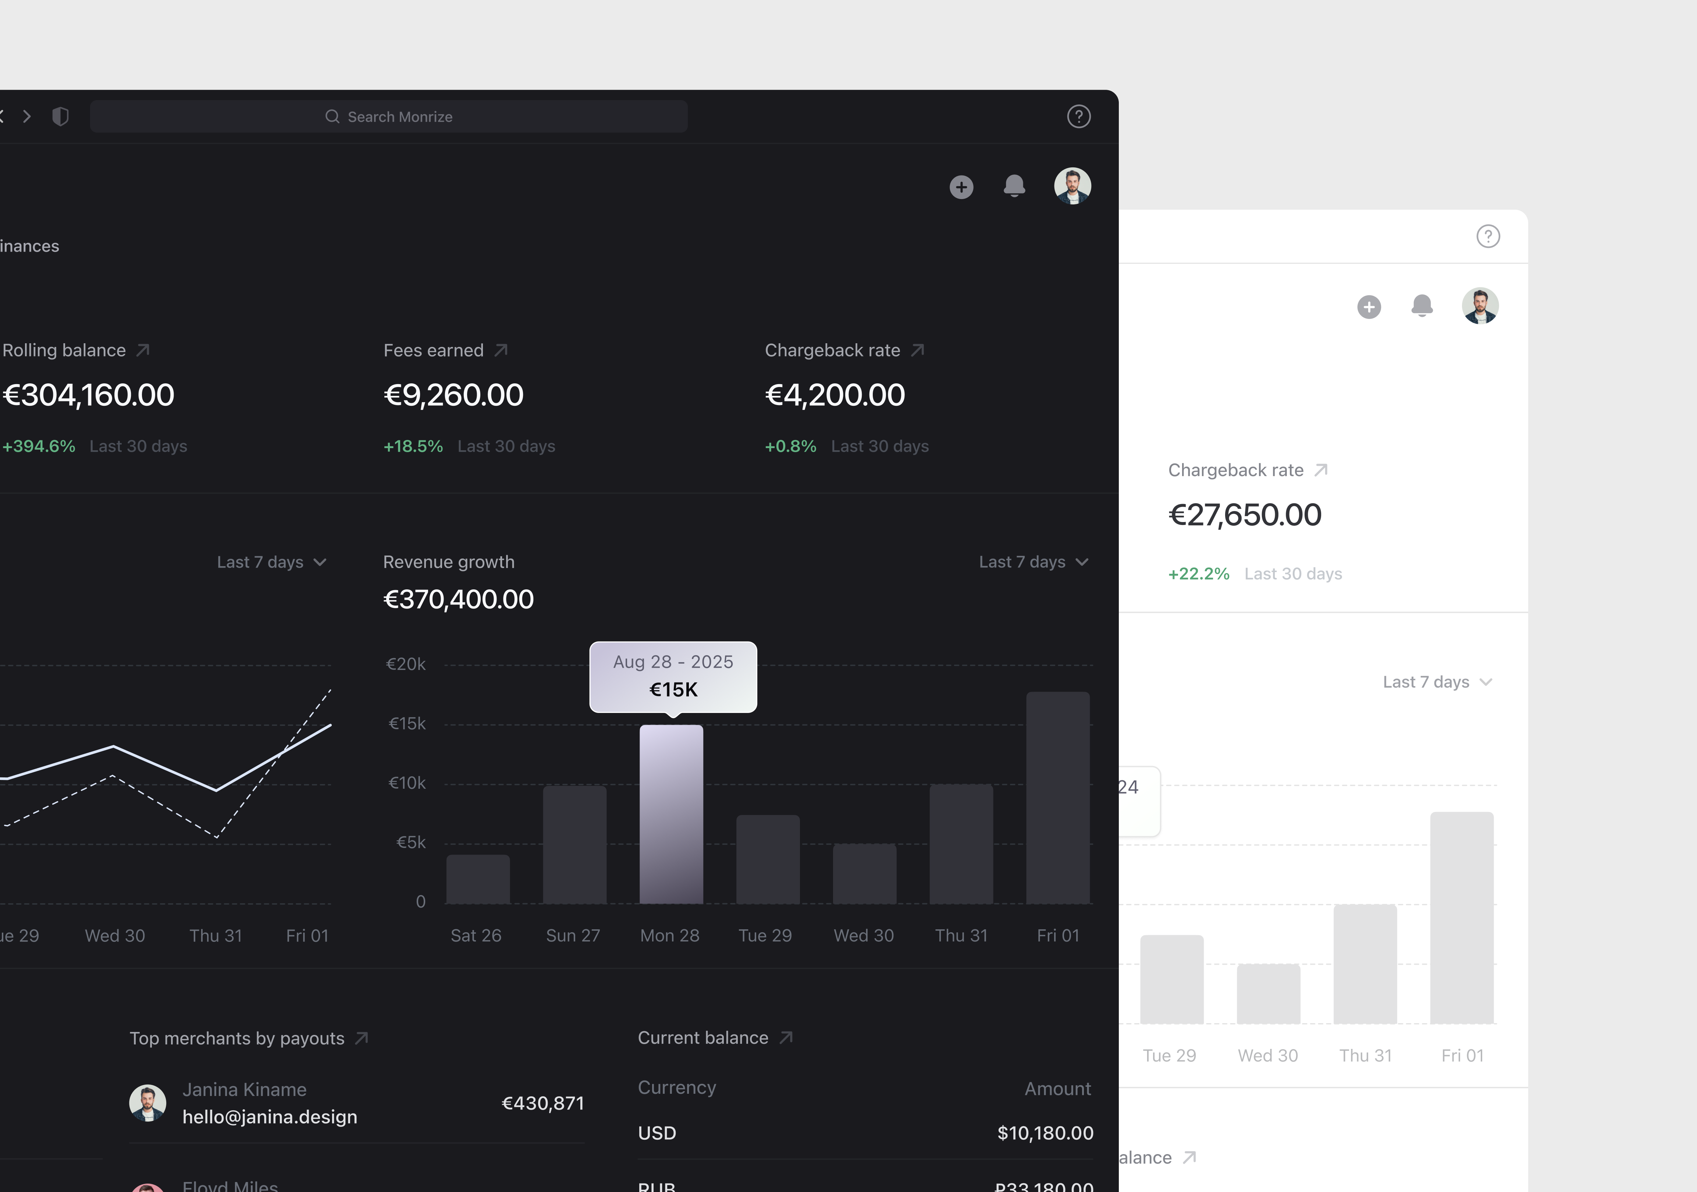
Task: Click the Chargeback rate link on the light panel
Action: pos(1248,469)
